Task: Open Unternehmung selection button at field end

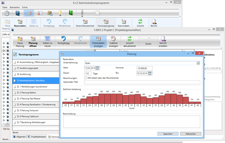Action: pos(198,63)
